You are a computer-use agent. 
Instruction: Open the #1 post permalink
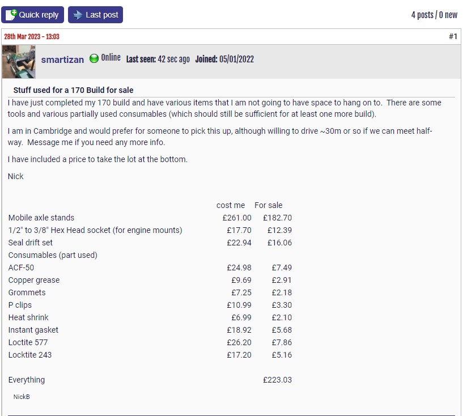click(x=453, y=36)
